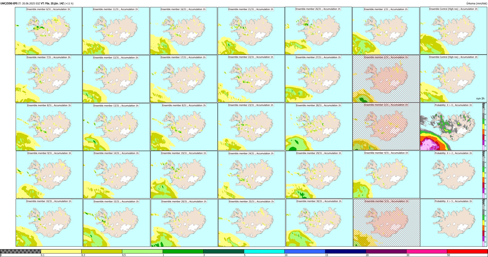Select the pink 30–50 legend swatch
Image resolution: width=488 pixels, height=257 pixels.
point(427,251)
